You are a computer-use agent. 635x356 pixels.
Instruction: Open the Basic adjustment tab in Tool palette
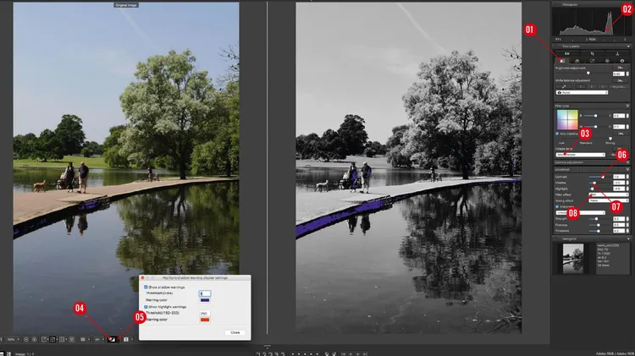[562, 61]
